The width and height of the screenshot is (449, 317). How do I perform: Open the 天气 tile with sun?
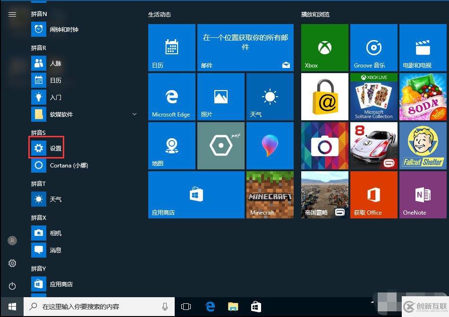[270, 97]
